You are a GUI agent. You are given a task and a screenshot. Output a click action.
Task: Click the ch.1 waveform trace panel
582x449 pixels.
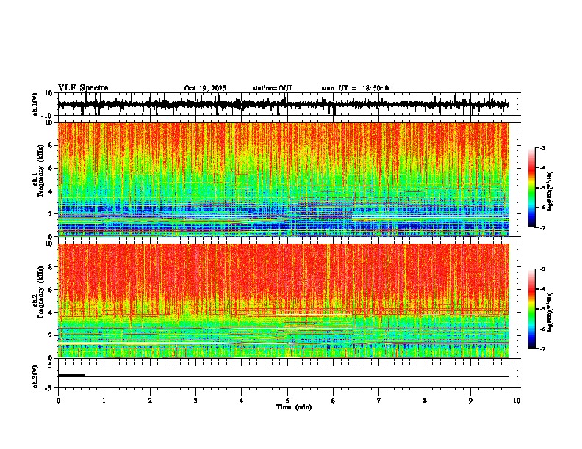[287, 104]
